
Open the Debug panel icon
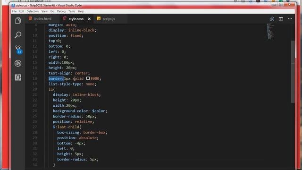(18, 63)
